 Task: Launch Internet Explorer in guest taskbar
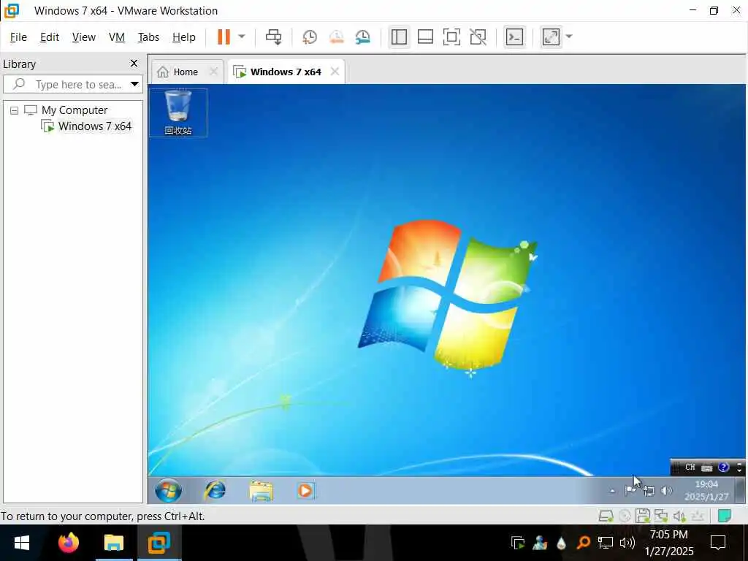pyautogui.click(x=215, y=490)
